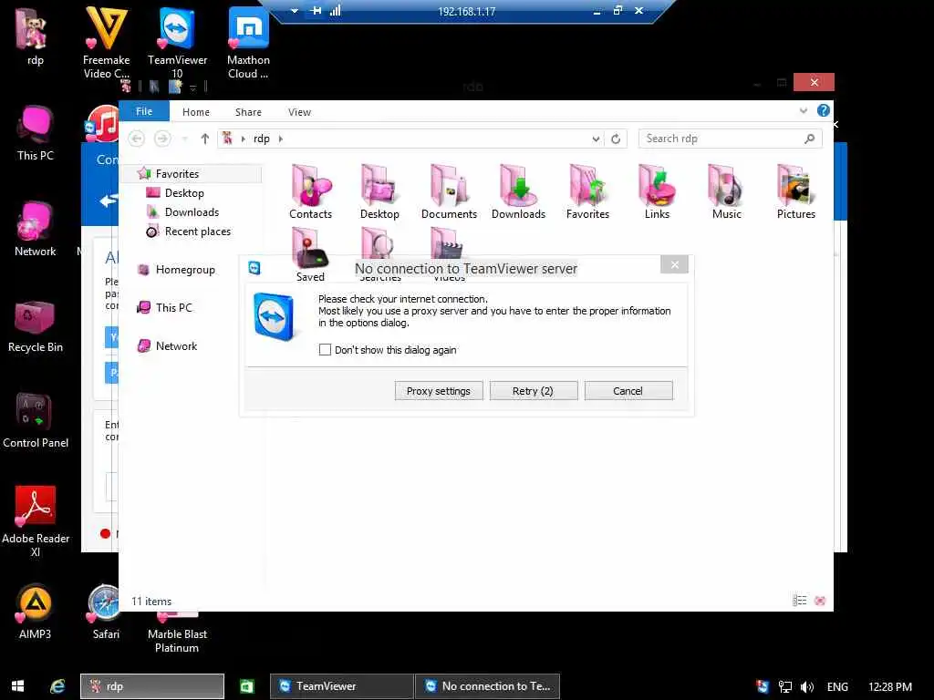Switch to No connection taskbar button
Image resolution: width=934 pixels, height=700 pixels.
pos(487,686)
